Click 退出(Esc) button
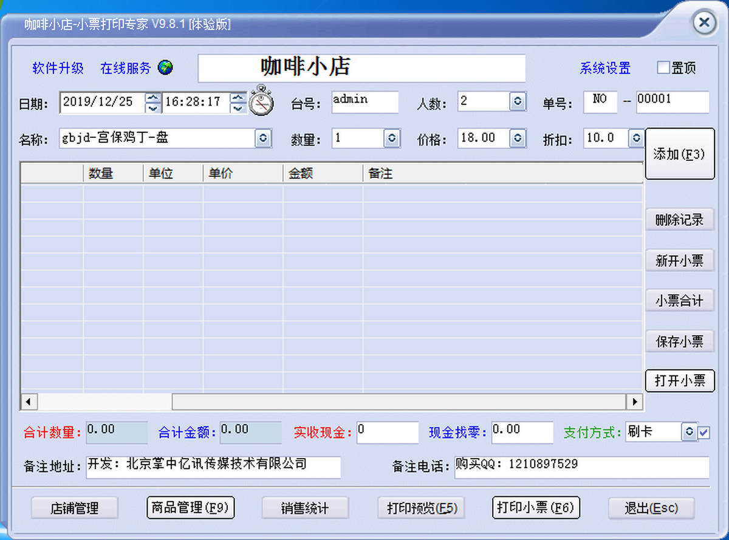Screen dimensions: 729x540 coord(651,508)
